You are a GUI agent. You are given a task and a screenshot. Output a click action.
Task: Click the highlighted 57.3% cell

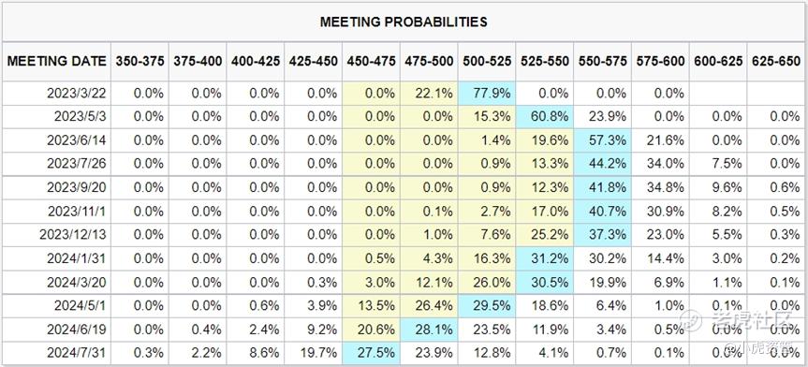602,140
